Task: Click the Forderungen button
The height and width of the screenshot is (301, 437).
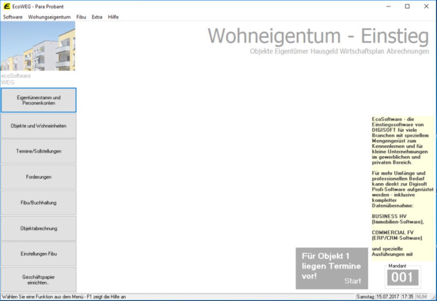Action: pyautogui.click(x=39, y=177)
